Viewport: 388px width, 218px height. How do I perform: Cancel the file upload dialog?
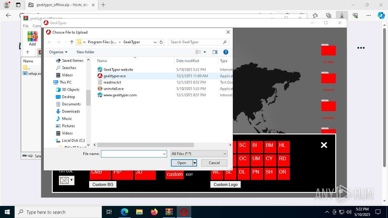pos(214,163)
